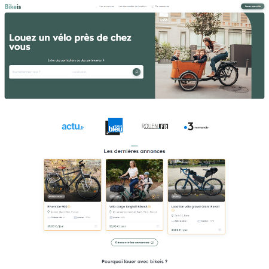Open 'Les demandes de location' menu item
269x269 pixels.
[x=132, y=7]
